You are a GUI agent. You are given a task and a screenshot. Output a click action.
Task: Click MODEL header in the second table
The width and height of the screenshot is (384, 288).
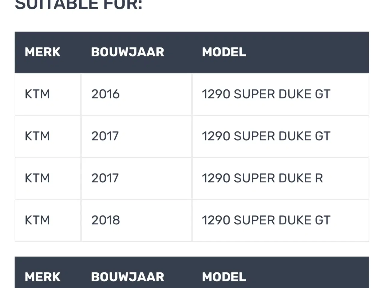224,277
